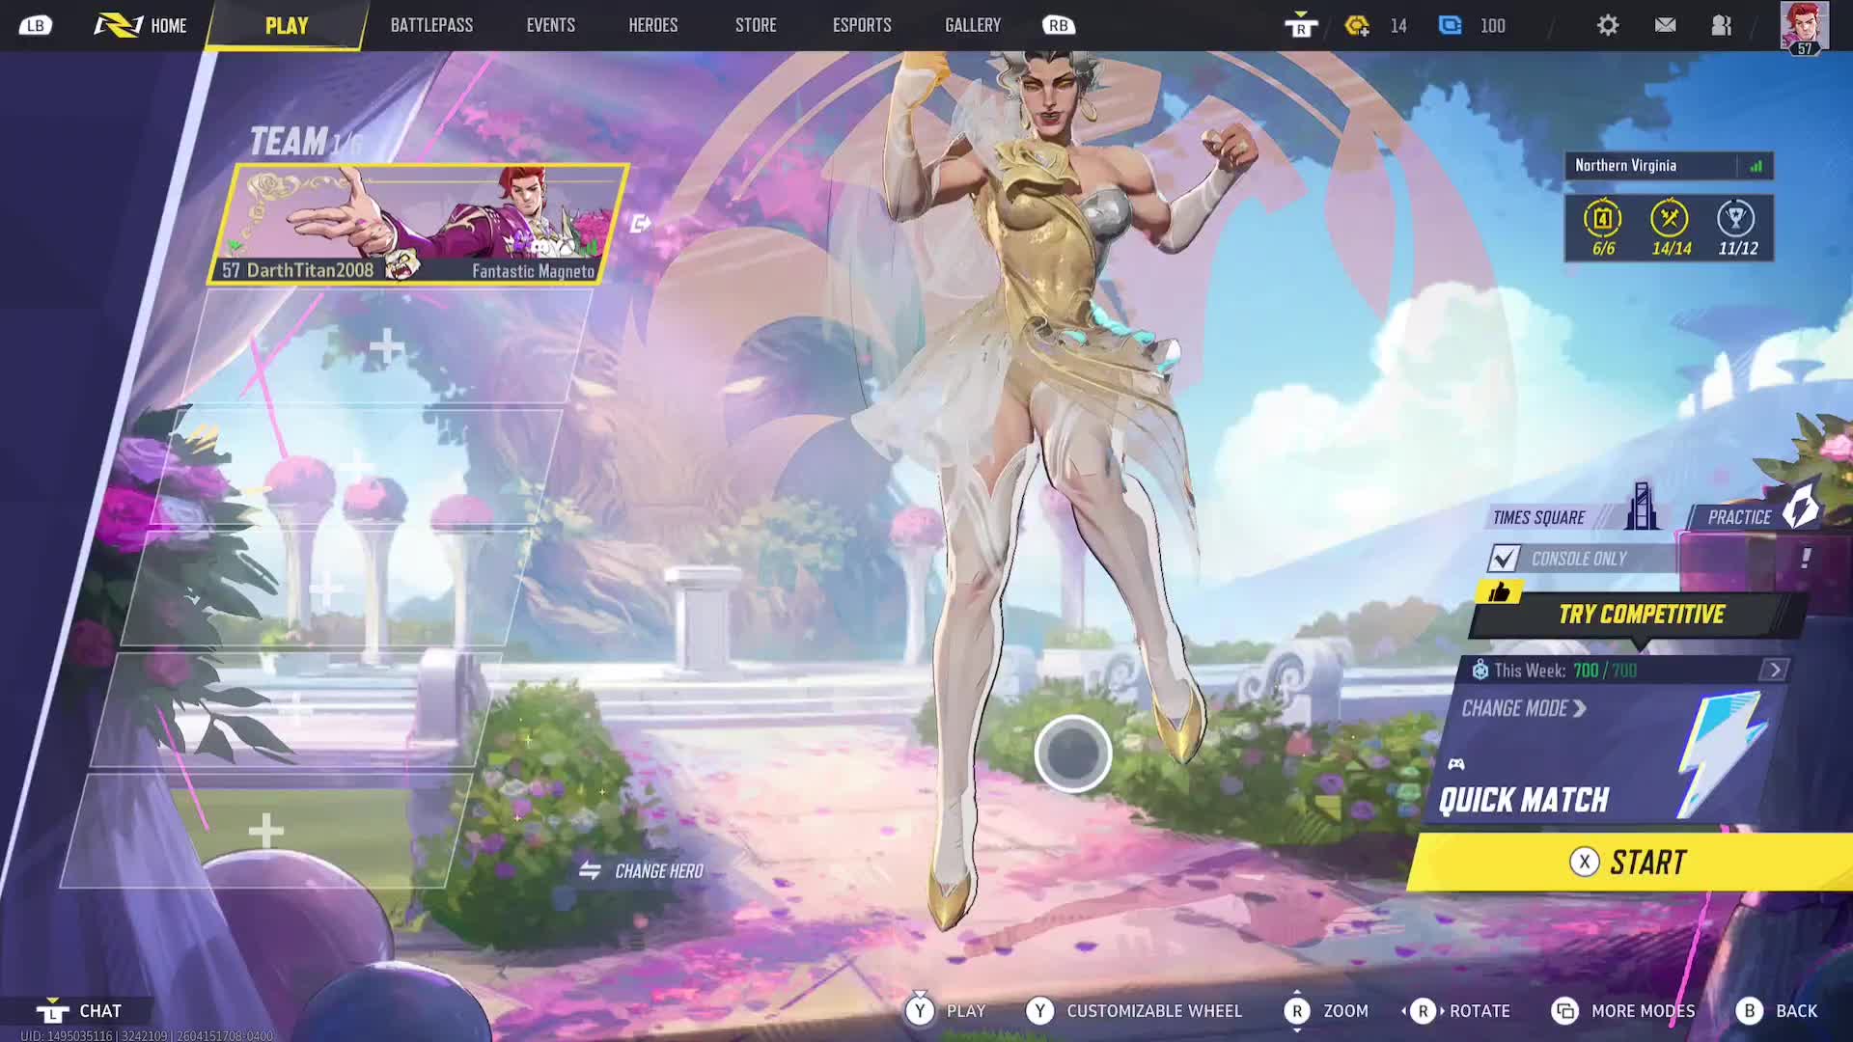The height and width of the screenshot is (1042, 1853).
Task: Open the Customizable Wheel prompt
Action: (1134, 1011)
